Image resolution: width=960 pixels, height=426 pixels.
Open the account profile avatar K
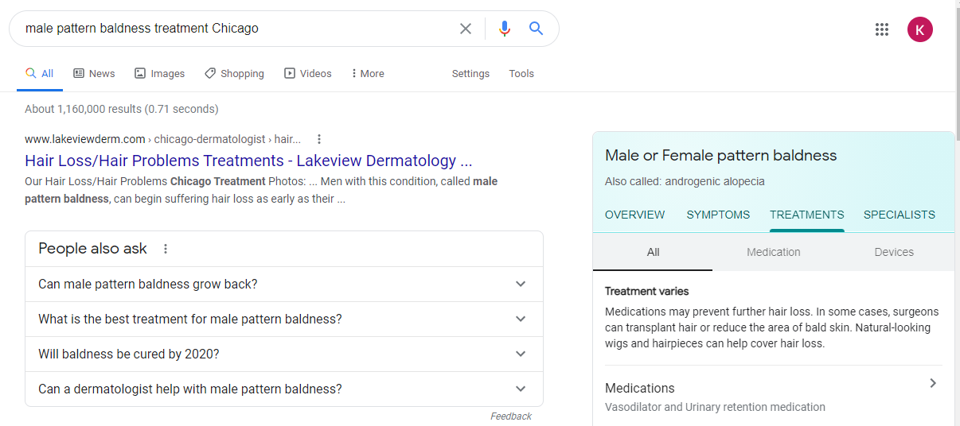tap(919, 29)
